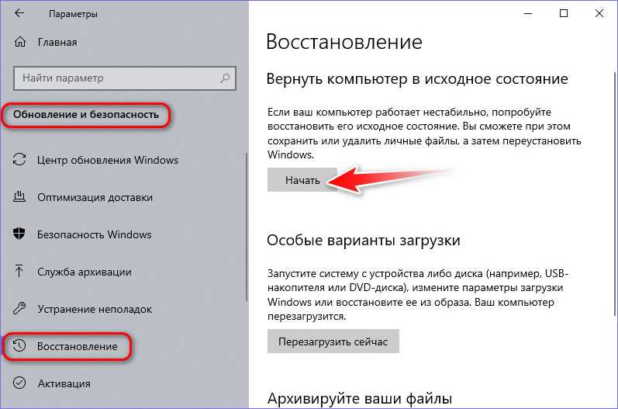Open Служба архивации section
The width and height of the screenshot is (618, 409).
click(85, 272)
